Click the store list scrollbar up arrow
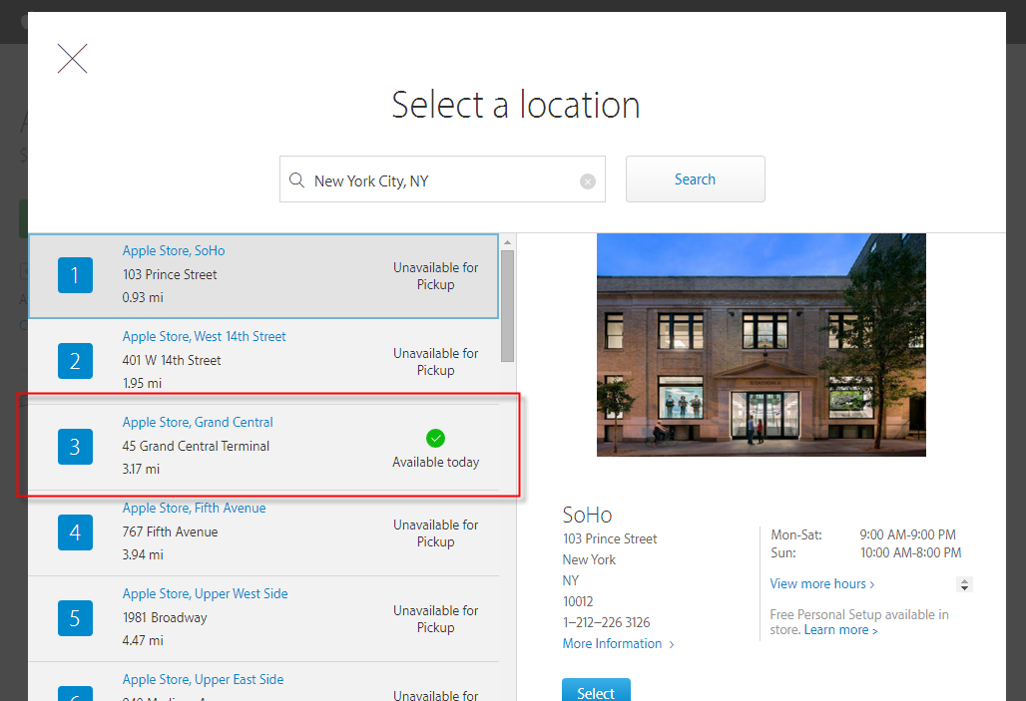1026x701 pixels. pos(507,242)
